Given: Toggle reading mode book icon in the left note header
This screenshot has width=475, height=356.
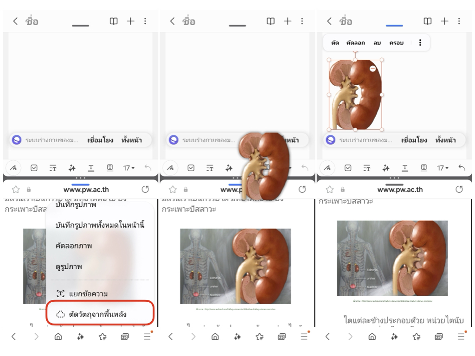Looking at the screenshot, I should [114, 21].
